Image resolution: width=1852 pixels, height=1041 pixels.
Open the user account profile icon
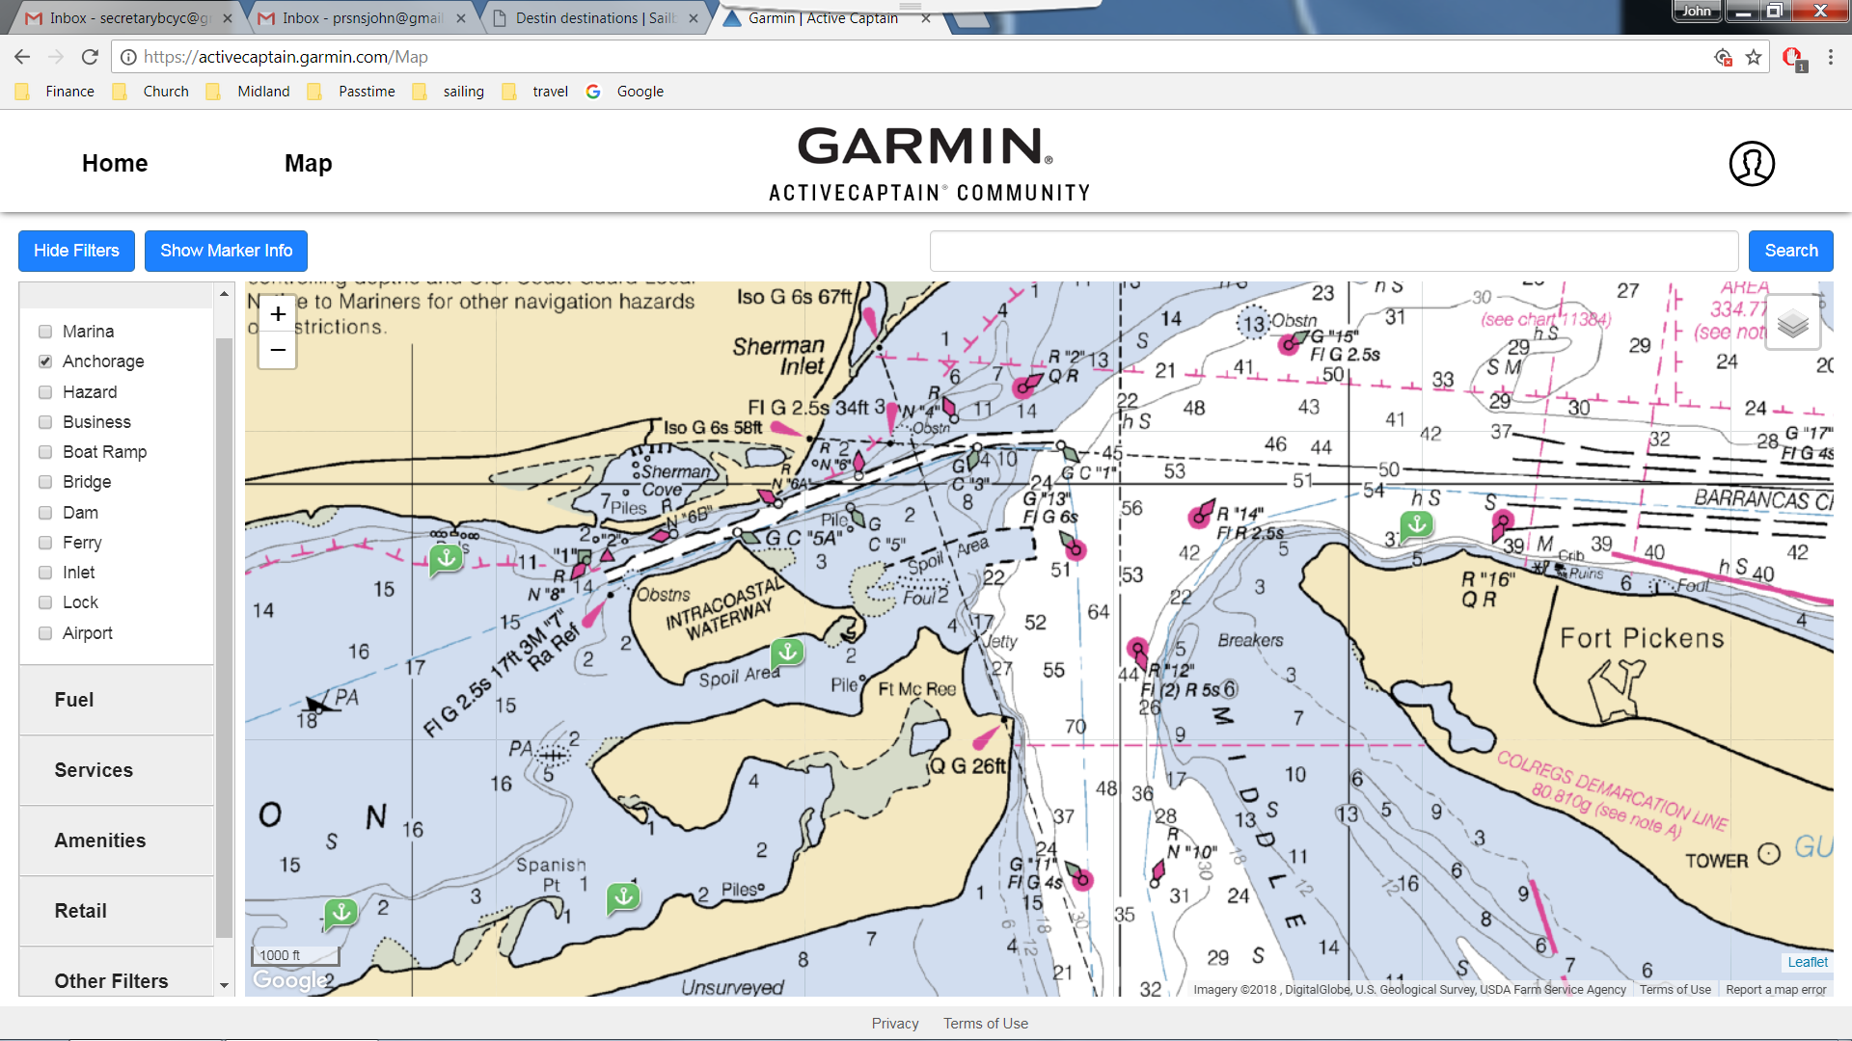(1752, 163)
